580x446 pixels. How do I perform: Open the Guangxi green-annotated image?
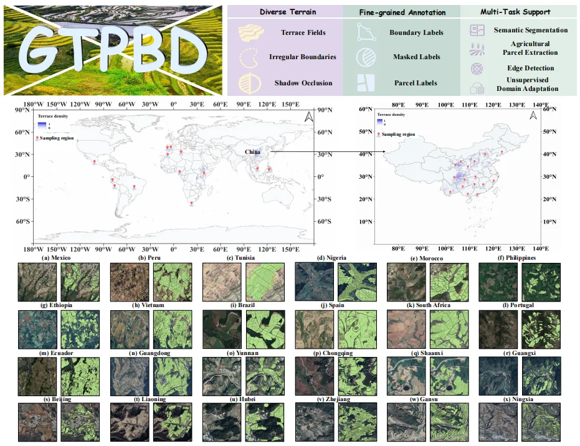(x=541, y=376)
